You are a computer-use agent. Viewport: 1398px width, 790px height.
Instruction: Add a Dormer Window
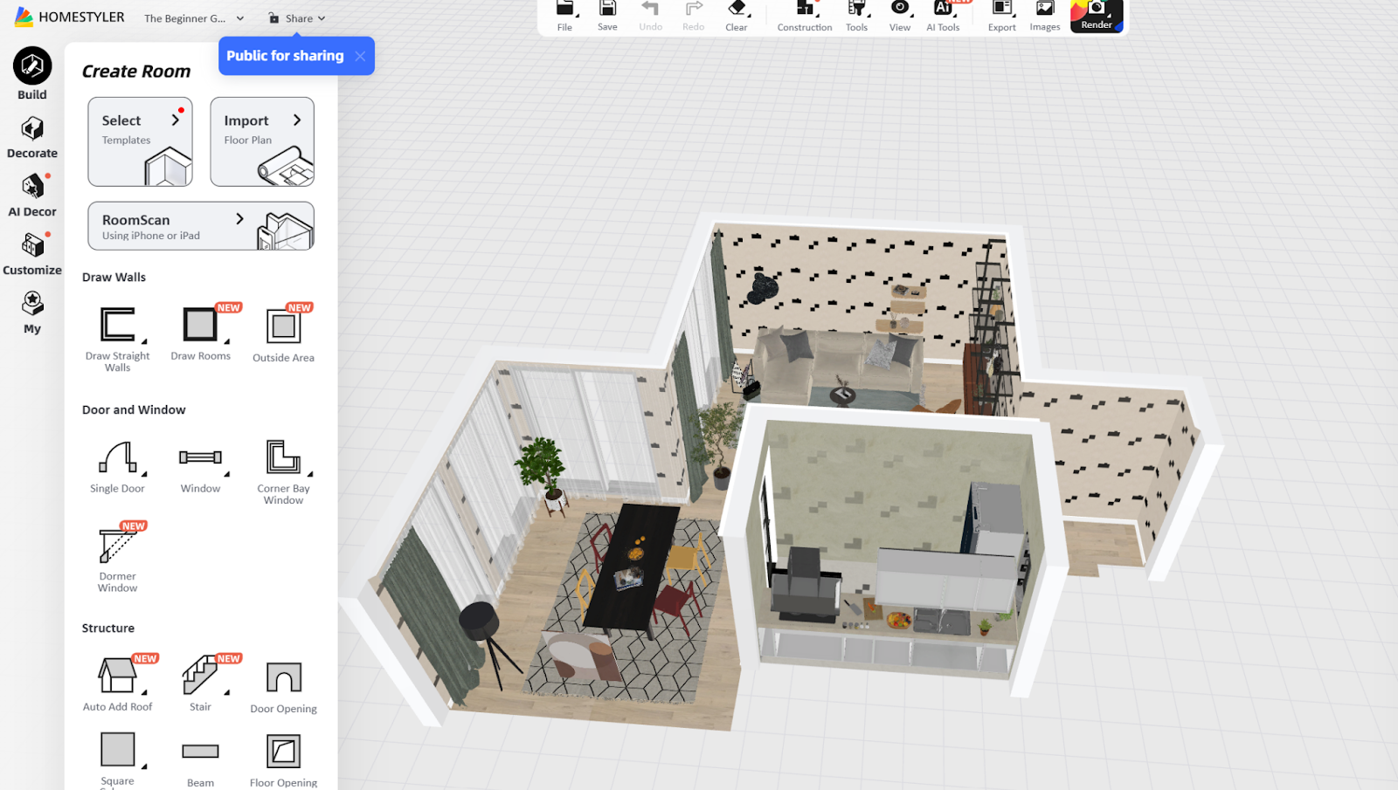coord(118,559)
